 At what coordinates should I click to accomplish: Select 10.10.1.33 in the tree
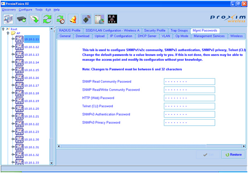[x=32, y=163]
